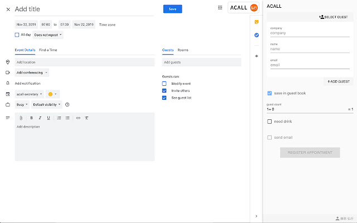Open the Add conferencing dropdown
357x223 pixels.
pyautogui.click(x=32, y=72)
